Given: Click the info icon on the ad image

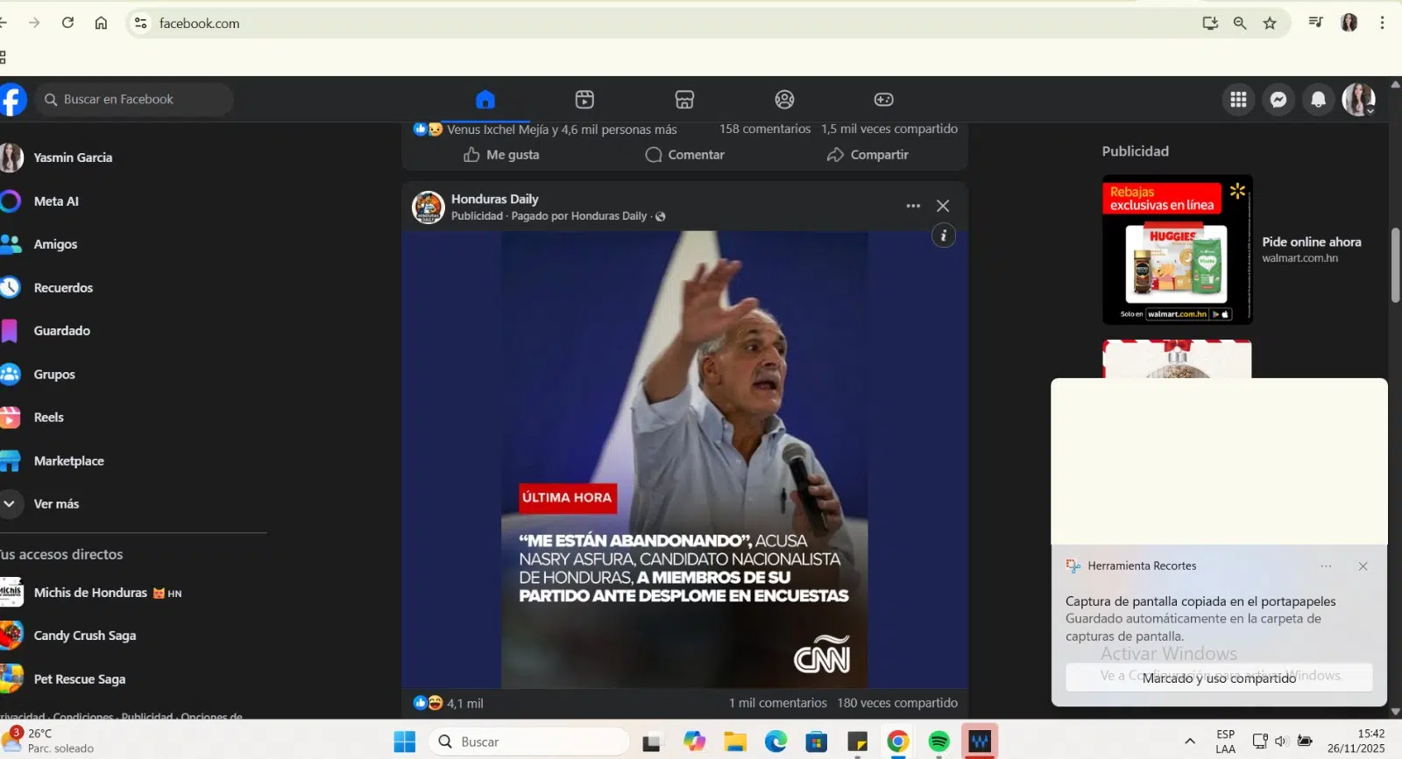Looking at the screenshot, I should (x=943, y=235).
